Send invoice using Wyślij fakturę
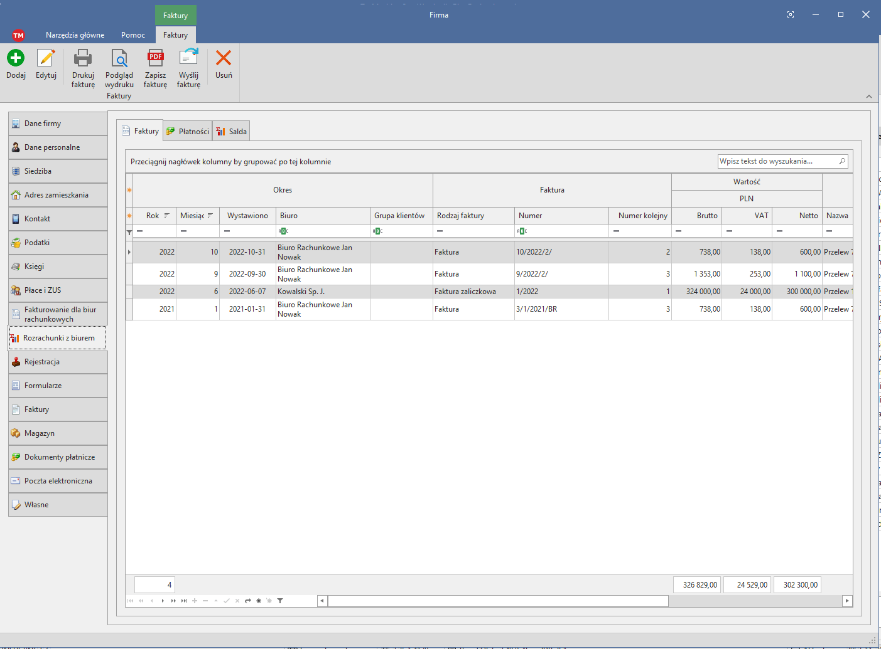Viewport: 881px width, 649px height. point(188,58)
